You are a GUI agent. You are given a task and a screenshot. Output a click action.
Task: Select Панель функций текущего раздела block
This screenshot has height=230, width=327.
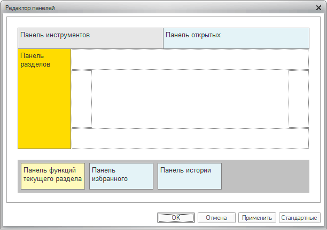tap(53, 176)
